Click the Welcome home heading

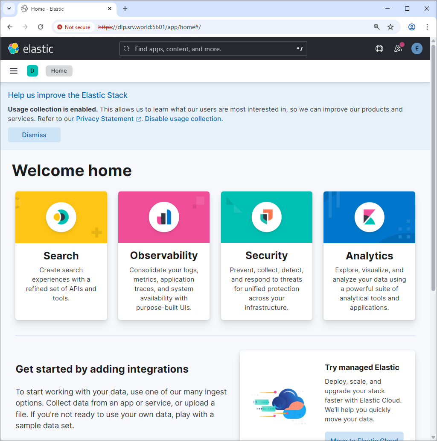click(x=72, y=171)
